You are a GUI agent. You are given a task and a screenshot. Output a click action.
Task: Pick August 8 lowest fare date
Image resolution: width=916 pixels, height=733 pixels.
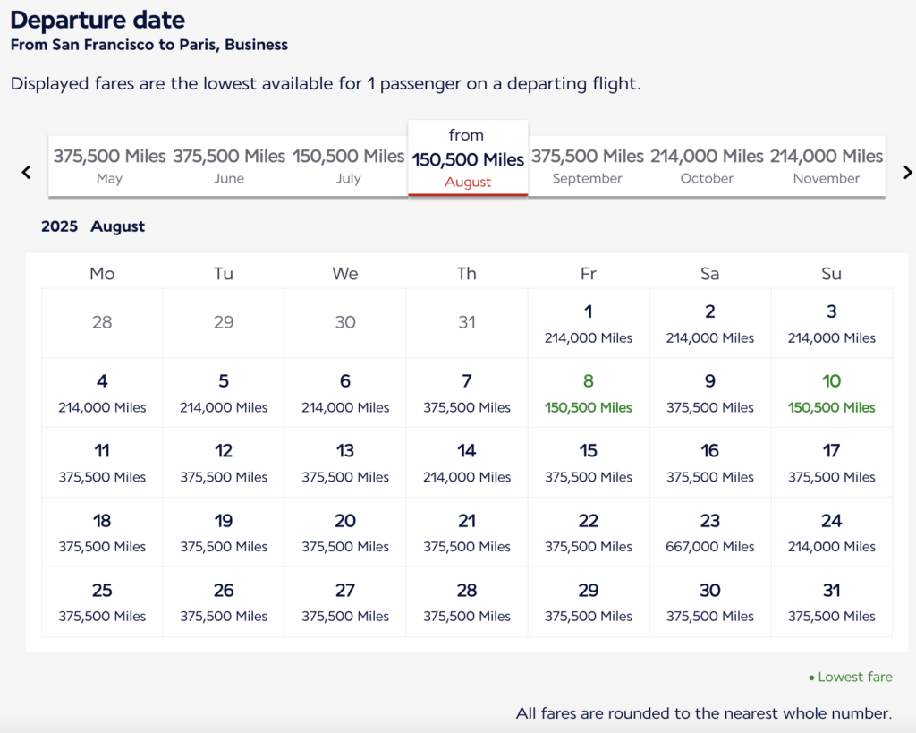click(589, 393)
